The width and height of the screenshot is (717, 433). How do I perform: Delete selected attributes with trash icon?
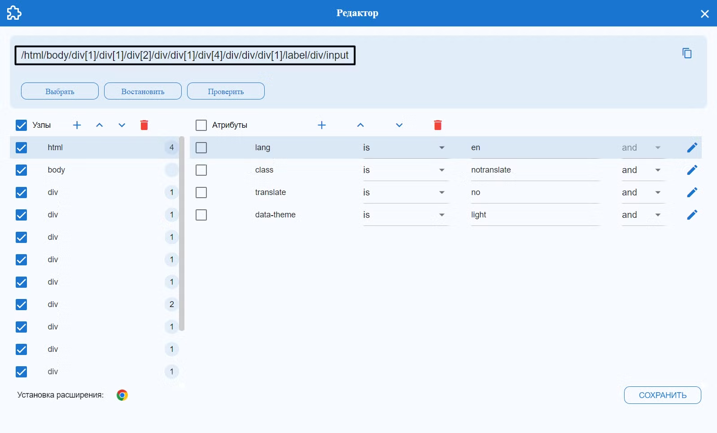pos(438,125)
